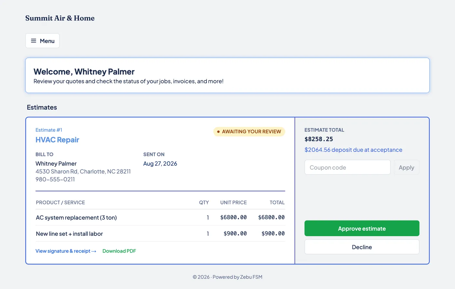Click the $900.00 unit price cell
455x289 pixels.
click(235, 234)
